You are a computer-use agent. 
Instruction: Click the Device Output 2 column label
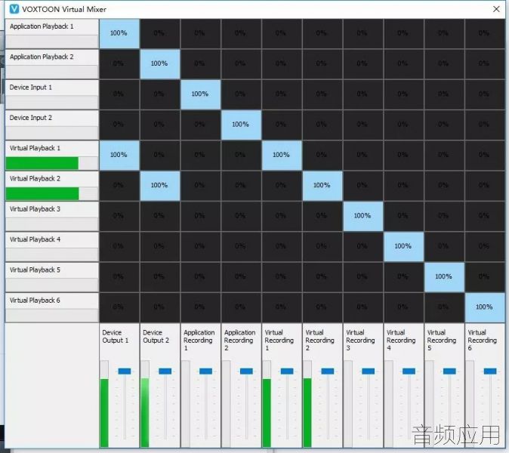pyautogui.click(x=156, y=337)
